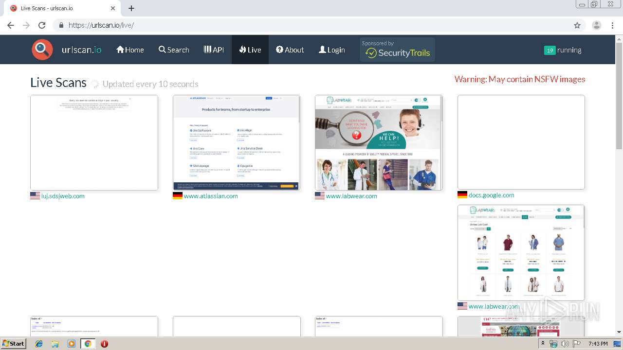Screen dimensions: 623x350
Task: Bookmark this page with star icon
Action: [577, 25]
